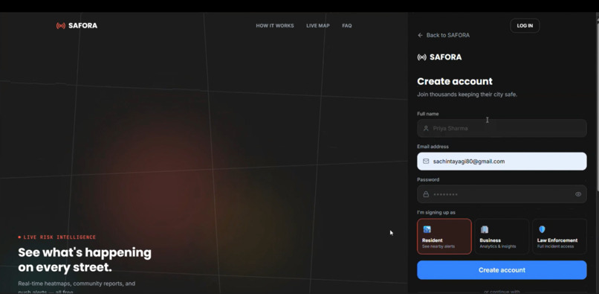
Task: Focus the Email address input field
Action: pyautogui.click(x=502, y=162)
